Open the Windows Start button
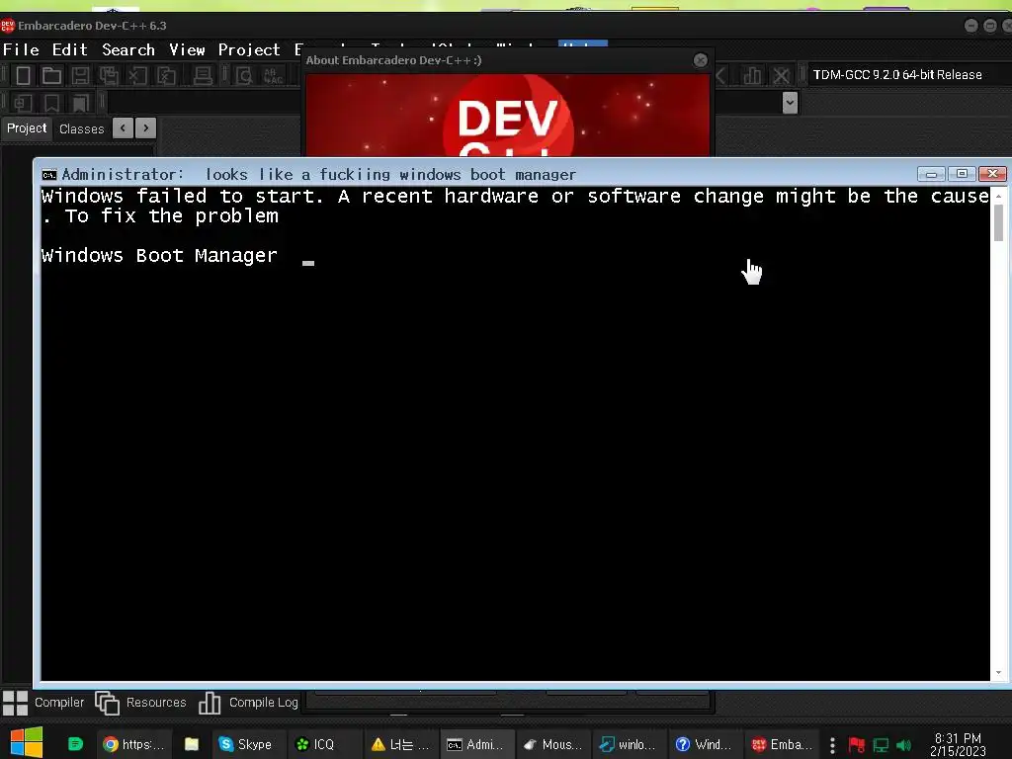This screenshot has width=1012, height=759. (x=27, y=742)
